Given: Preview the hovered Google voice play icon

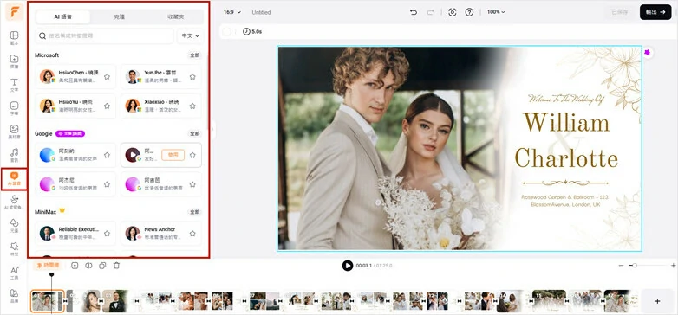Looking at the screenshot, I should [133, 155].
